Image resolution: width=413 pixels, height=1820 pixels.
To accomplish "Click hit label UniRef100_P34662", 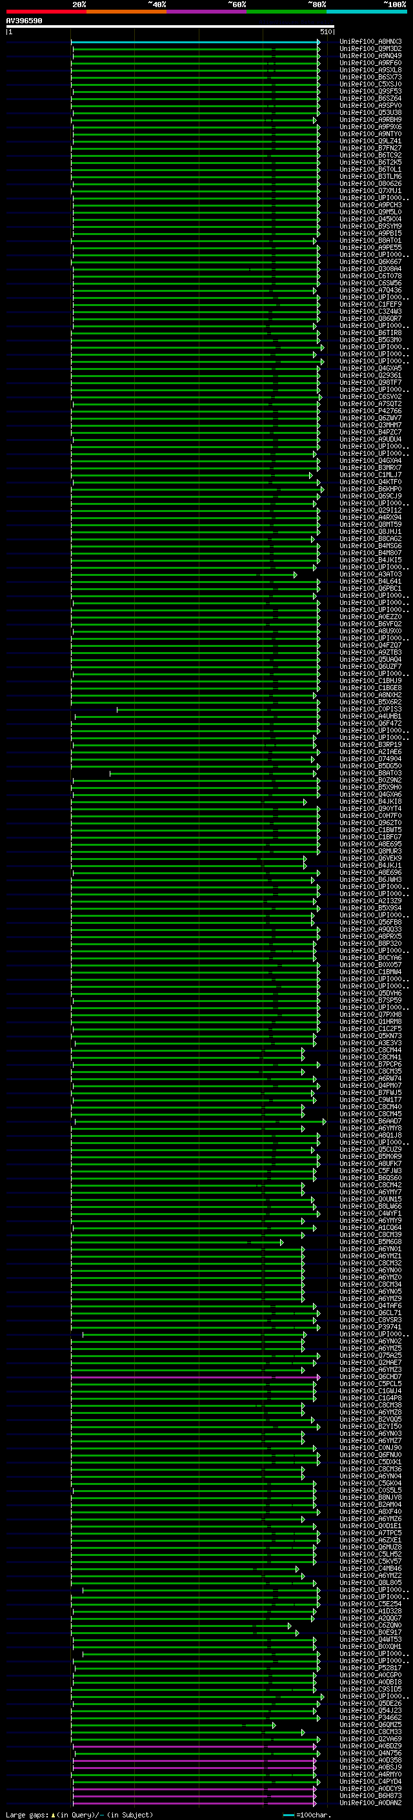I will coord(370,1717).
